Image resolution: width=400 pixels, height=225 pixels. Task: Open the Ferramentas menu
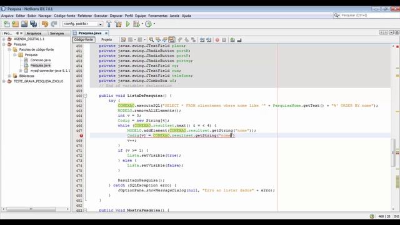(158, 16)
